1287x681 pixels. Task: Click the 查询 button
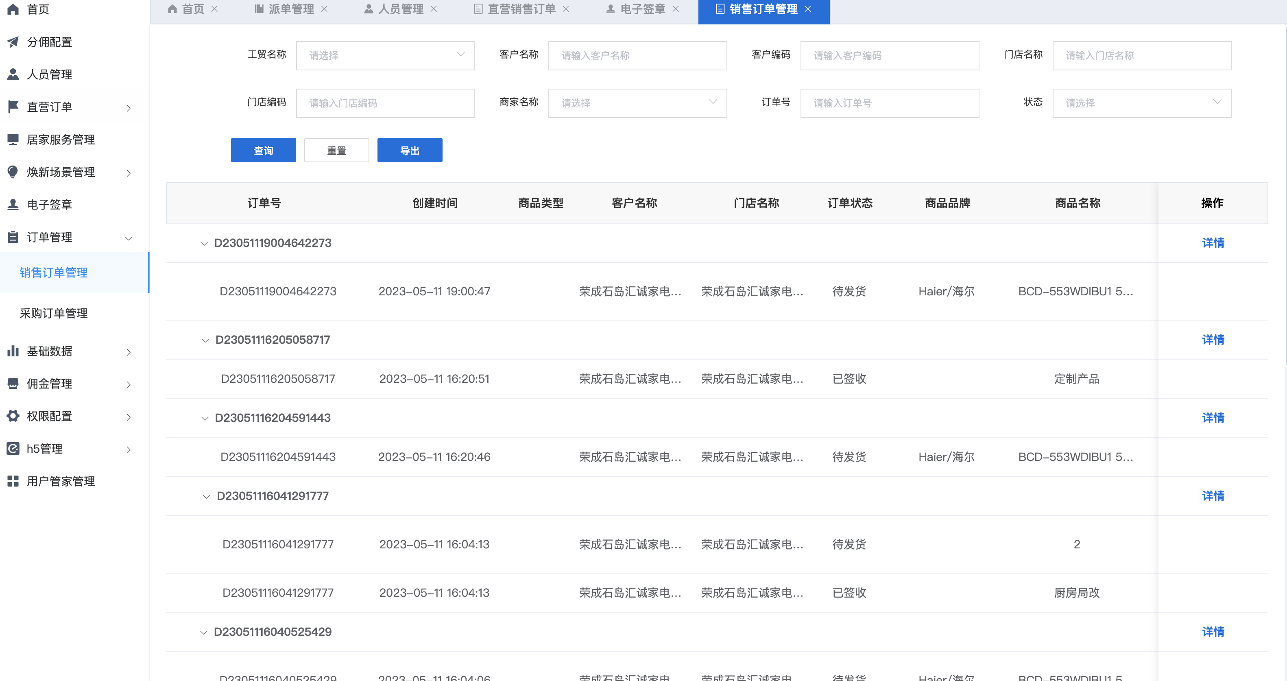[x=263, y=150]
